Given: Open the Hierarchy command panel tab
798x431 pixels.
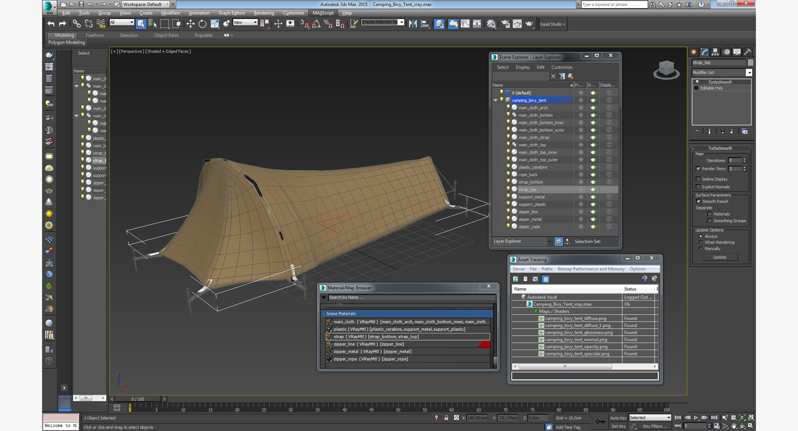Looking at the screenshot, I should click(716, 52).
